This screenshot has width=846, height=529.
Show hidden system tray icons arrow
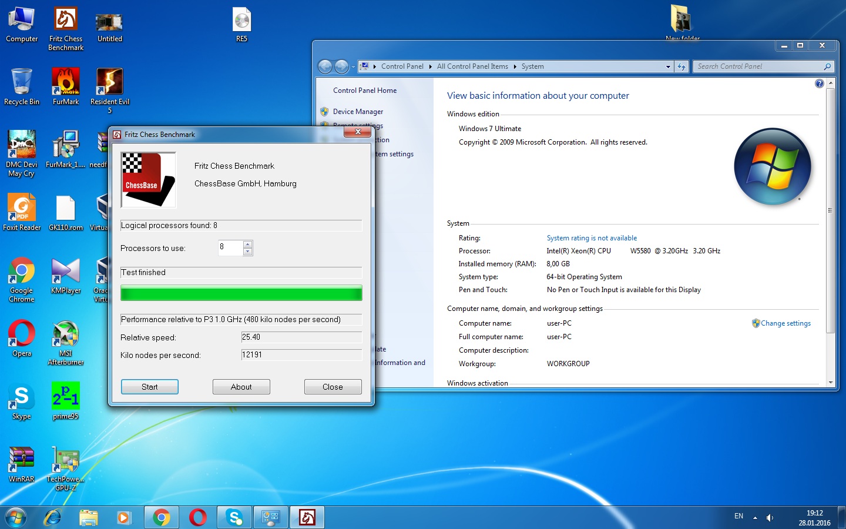[755, 518]
